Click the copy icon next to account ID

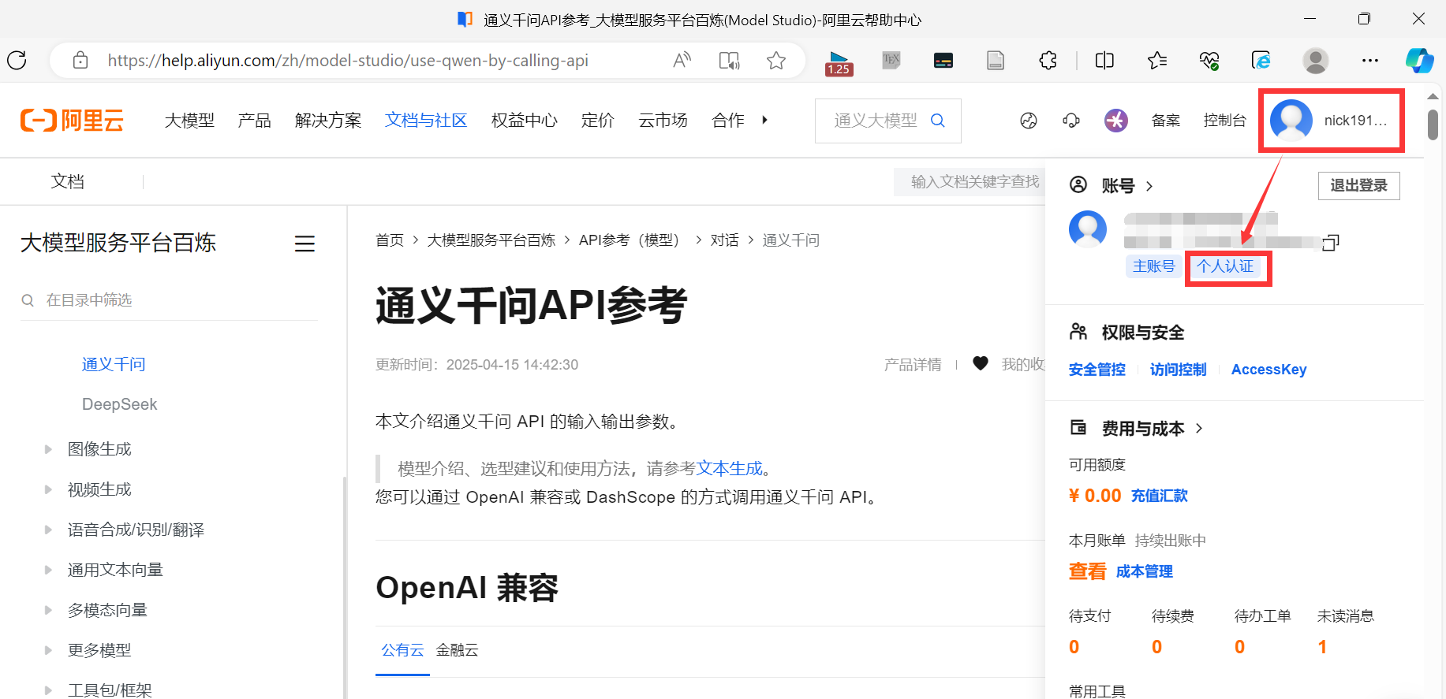tap(1331, 243)
